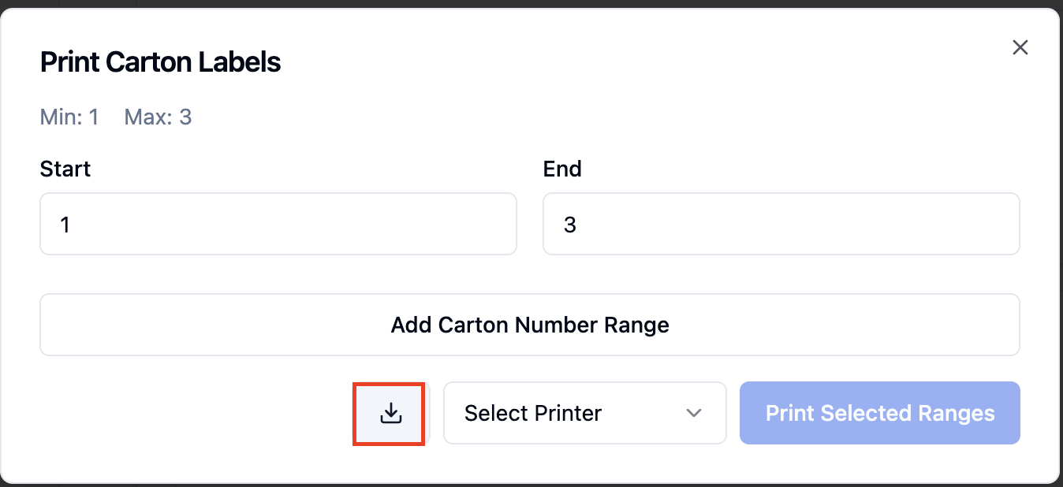Close the Print Carton Labels dialog
1063x487 pixels.
coord(1020,47)
